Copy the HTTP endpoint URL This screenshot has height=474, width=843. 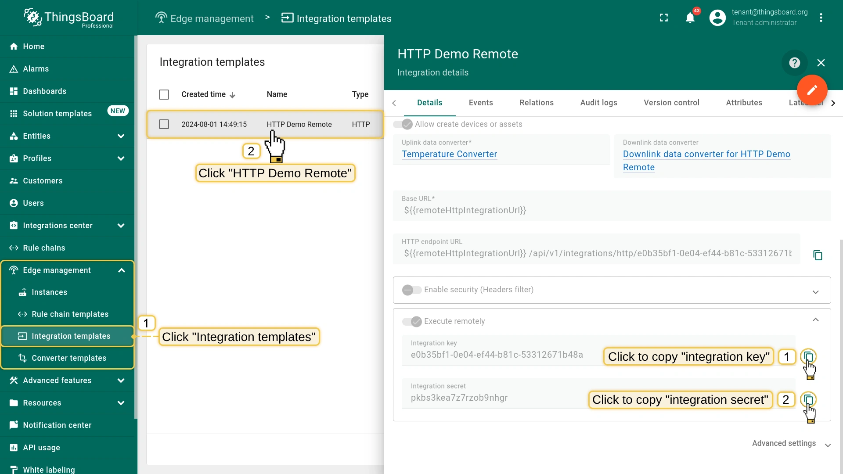[818, 255]
